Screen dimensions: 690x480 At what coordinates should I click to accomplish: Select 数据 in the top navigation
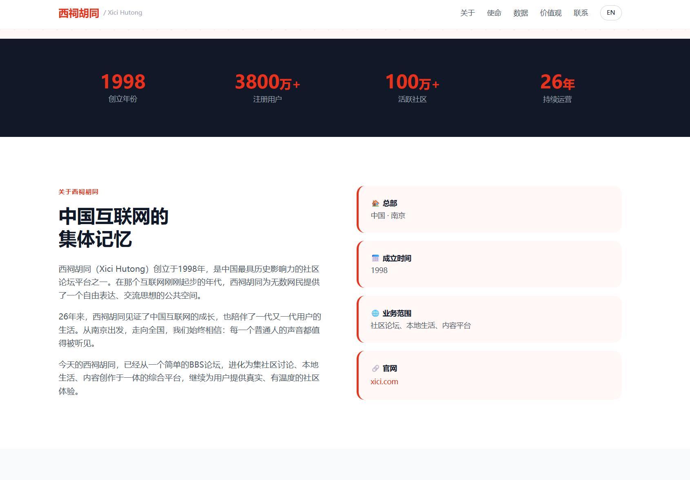(521, 13)
